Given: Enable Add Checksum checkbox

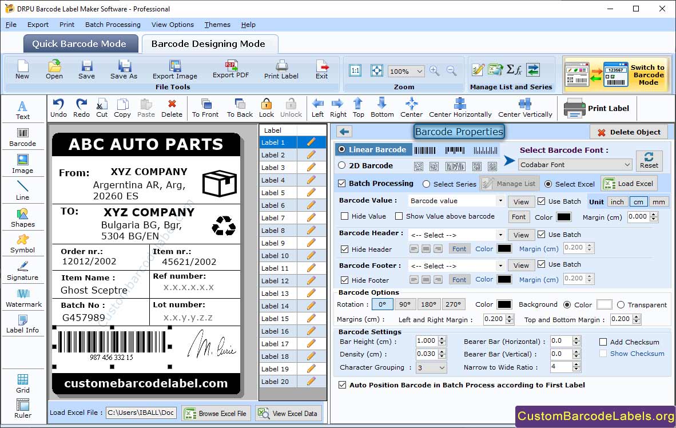Looking at the screenshot, I should (x=603, y=342).
